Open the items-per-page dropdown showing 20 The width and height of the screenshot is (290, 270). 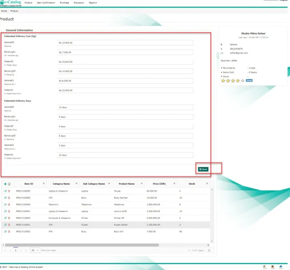click(x=35, y=250)
